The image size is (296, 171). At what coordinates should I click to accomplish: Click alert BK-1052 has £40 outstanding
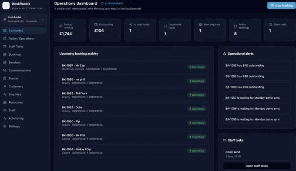point(257,76)
